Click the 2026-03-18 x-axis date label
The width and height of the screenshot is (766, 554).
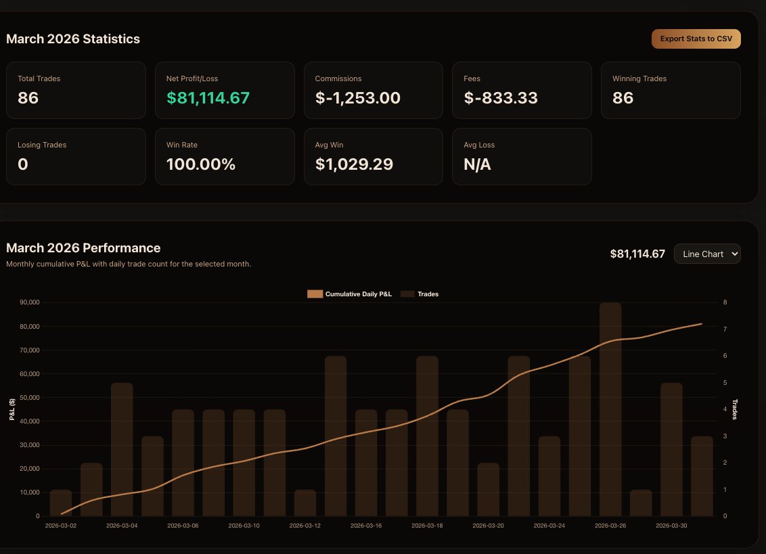click(427, 526)
